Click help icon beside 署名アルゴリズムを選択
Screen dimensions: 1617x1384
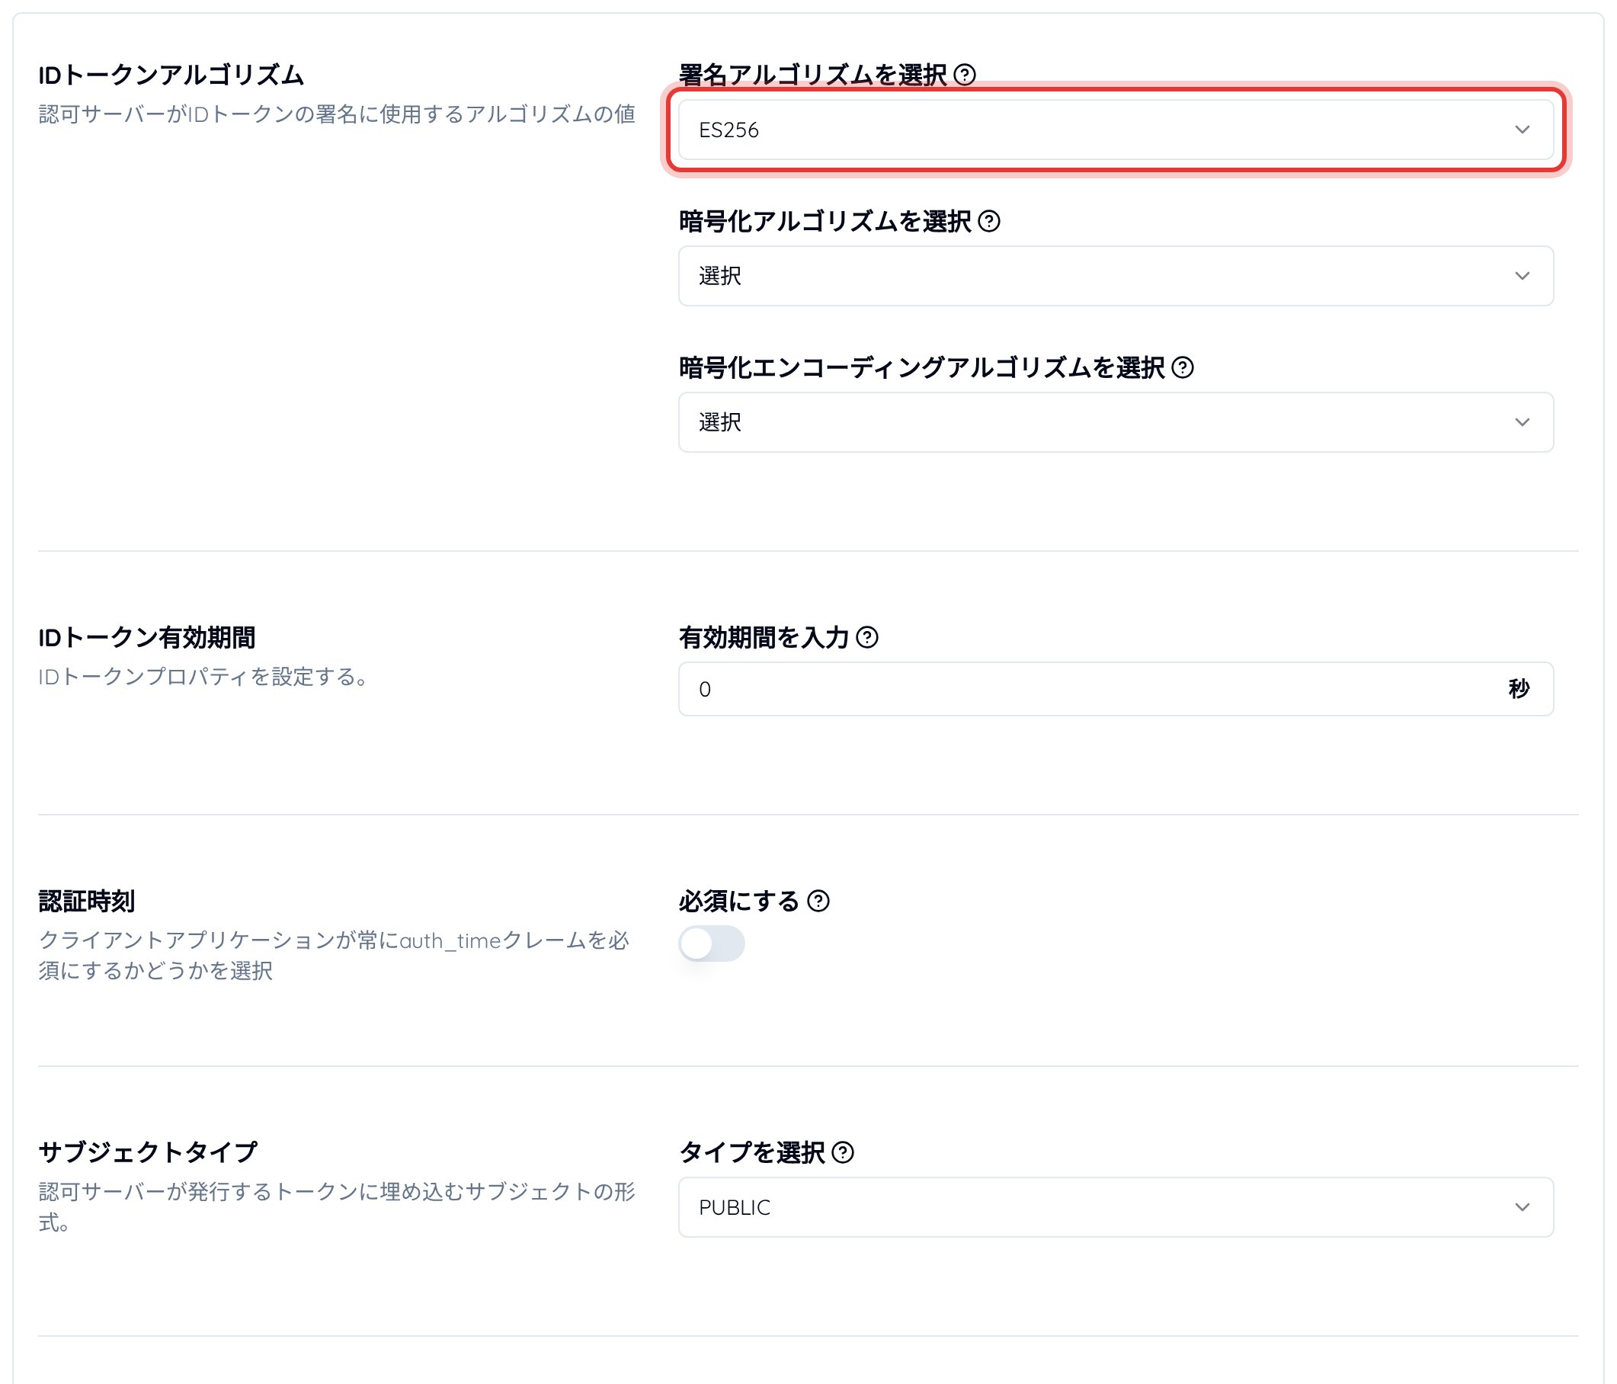click(965, 75)
